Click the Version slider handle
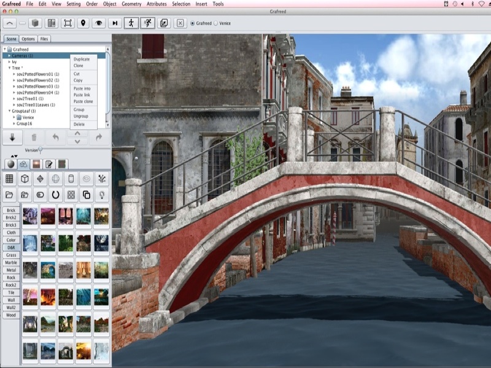Viewport: 491px width, 368px height. (41, 150)
